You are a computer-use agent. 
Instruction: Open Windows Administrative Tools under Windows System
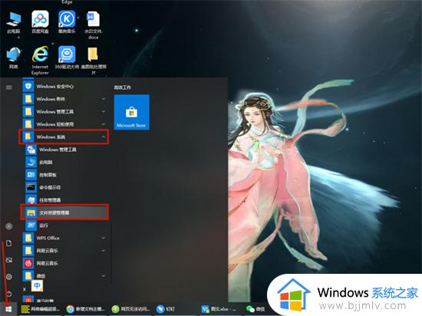66,150
